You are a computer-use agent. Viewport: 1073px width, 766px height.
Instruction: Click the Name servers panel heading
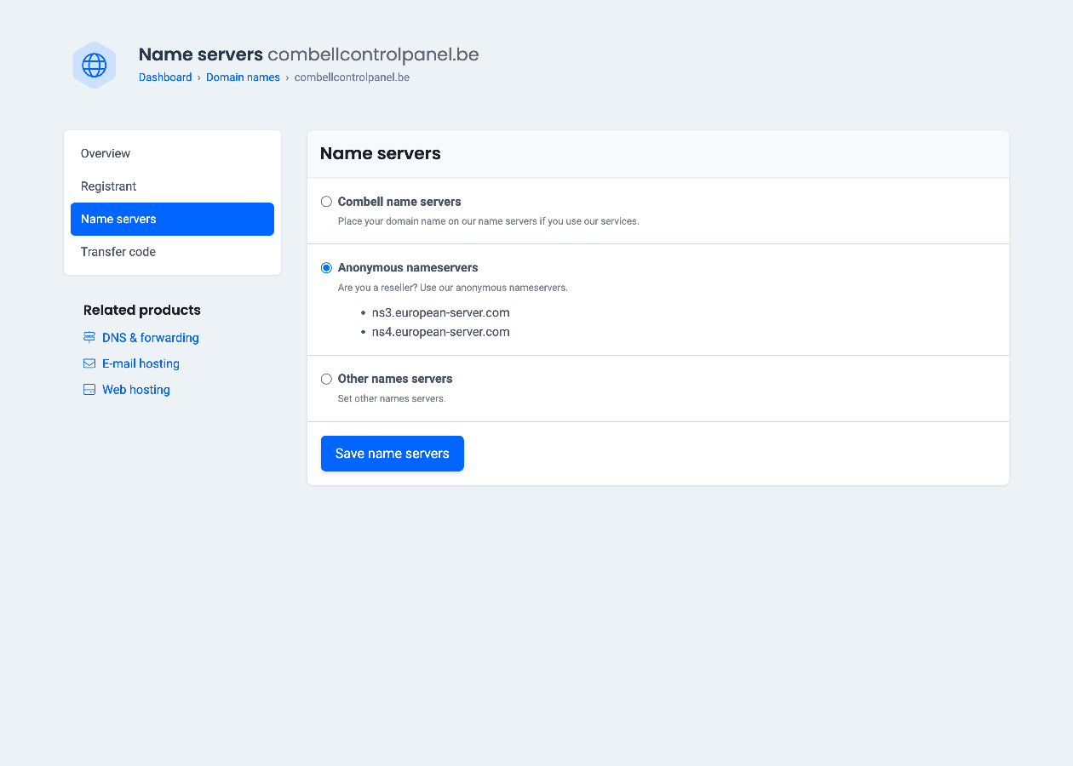pyautogui.click(x=381, y=154)
